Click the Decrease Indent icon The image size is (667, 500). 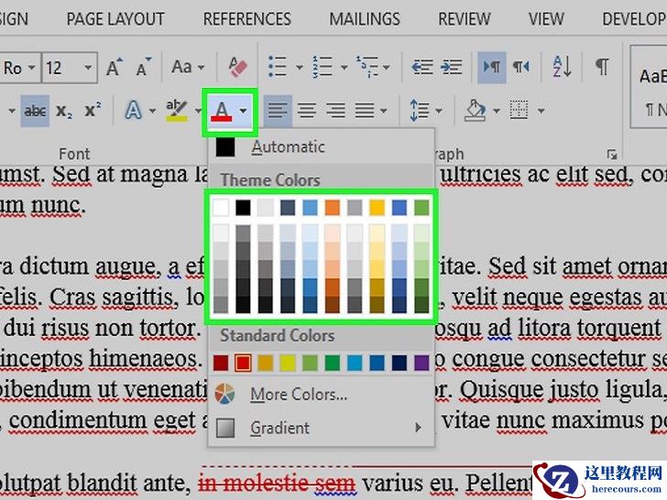[422, 67]
